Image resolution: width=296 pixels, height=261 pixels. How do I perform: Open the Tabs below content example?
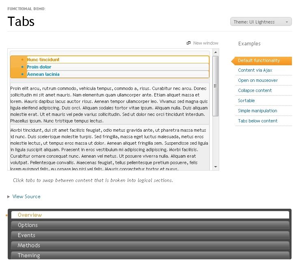257,121
